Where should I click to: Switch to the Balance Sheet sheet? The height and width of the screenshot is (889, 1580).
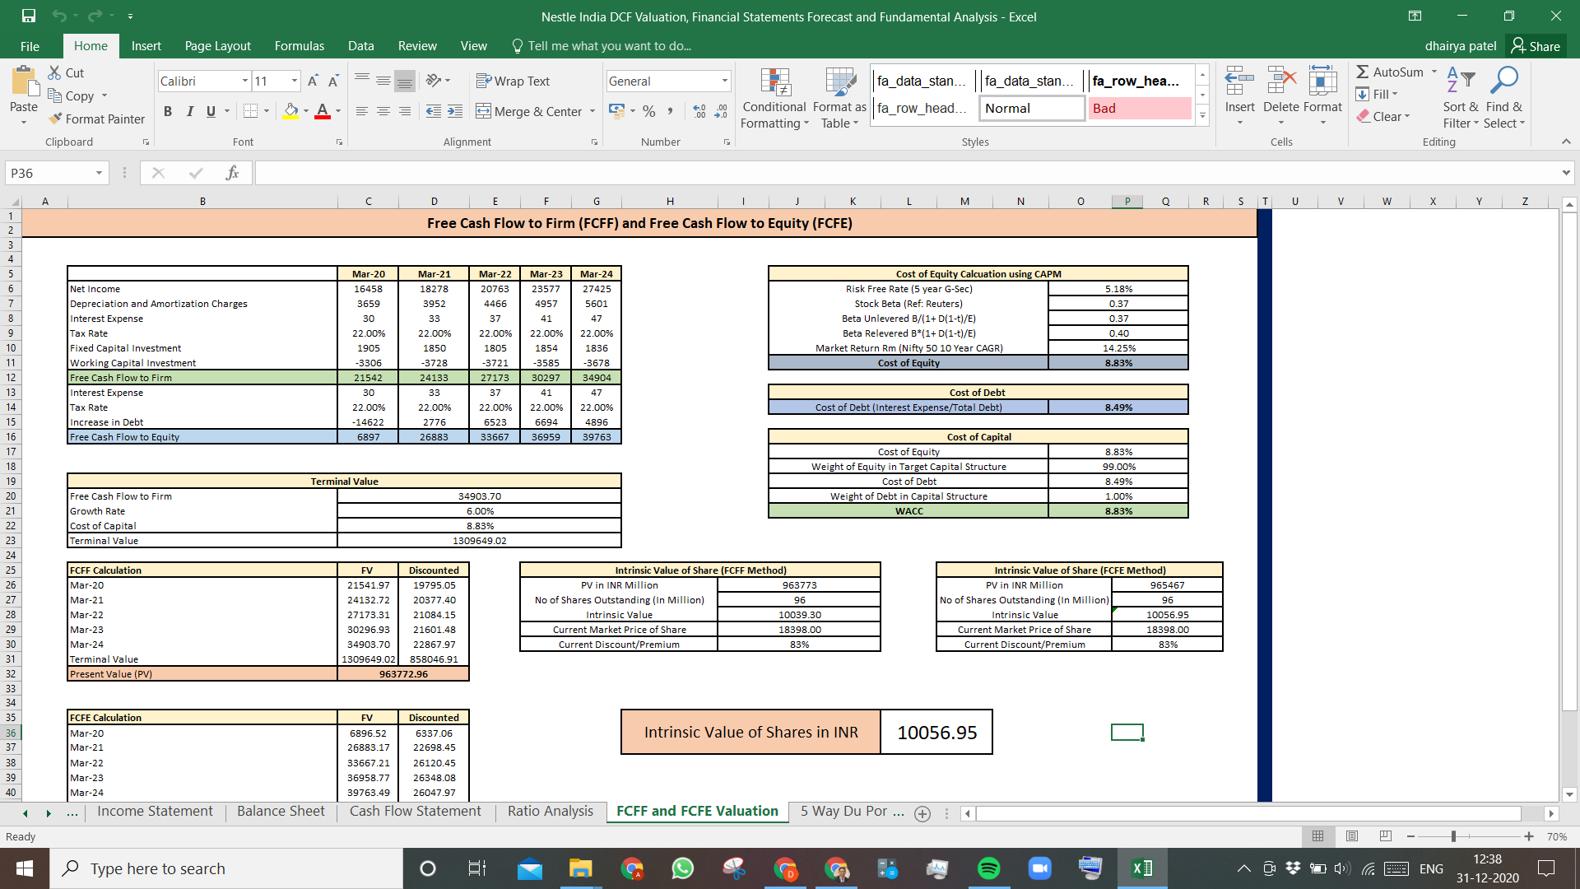(281, 812)
